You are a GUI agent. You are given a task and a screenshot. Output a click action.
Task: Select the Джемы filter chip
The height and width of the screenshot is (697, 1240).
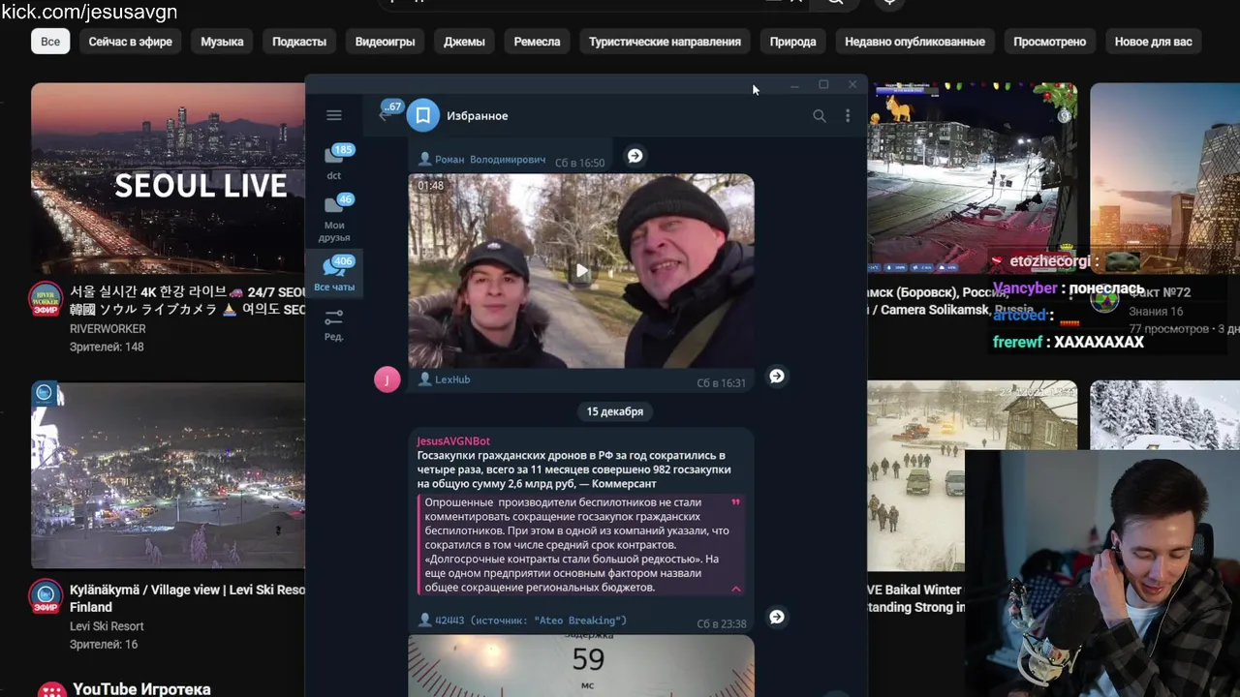(x=464, y=42)
